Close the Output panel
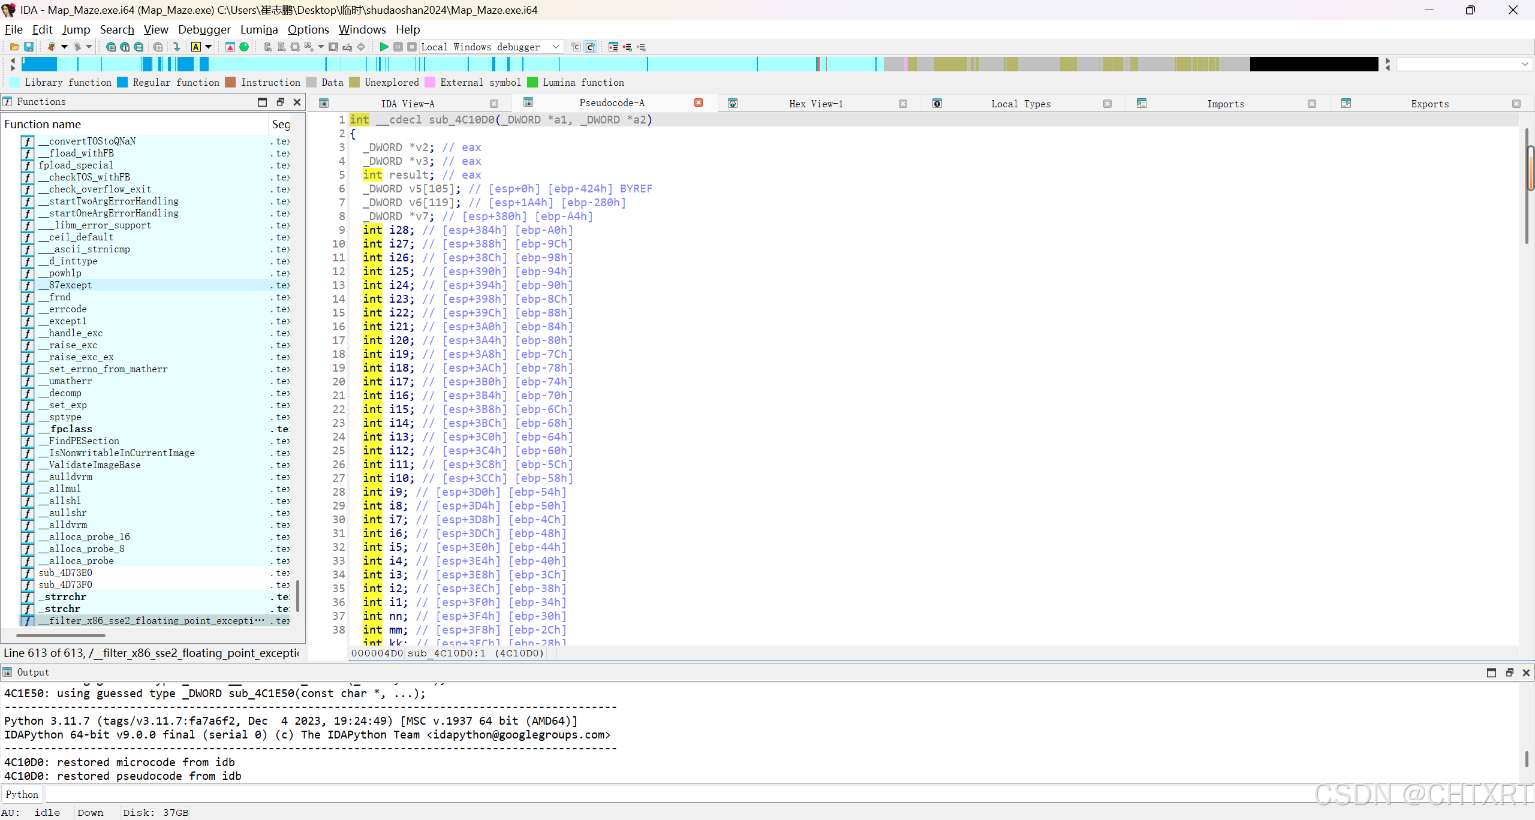The width and height of the screenshot is (1535, 820). coord(1526,673)
